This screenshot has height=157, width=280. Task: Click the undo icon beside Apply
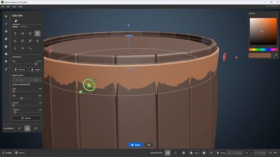coord(149,145)
